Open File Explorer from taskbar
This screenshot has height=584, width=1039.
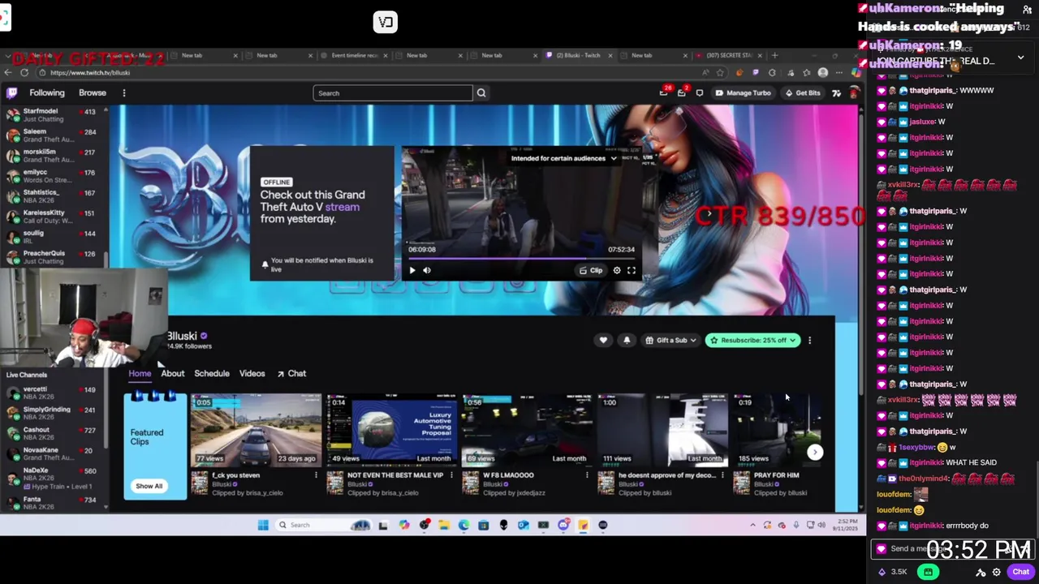pyautogui.click(x=444, y=525)
